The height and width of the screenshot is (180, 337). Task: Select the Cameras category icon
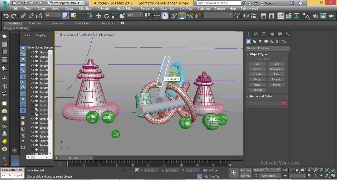point(266,41)
